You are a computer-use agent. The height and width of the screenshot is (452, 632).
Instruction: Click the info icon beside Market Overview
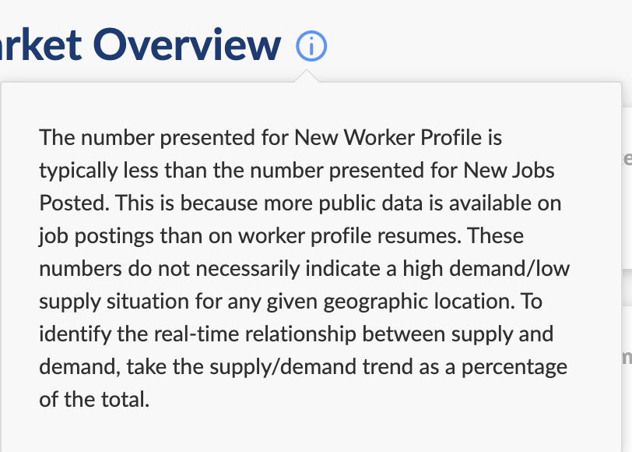311,46
